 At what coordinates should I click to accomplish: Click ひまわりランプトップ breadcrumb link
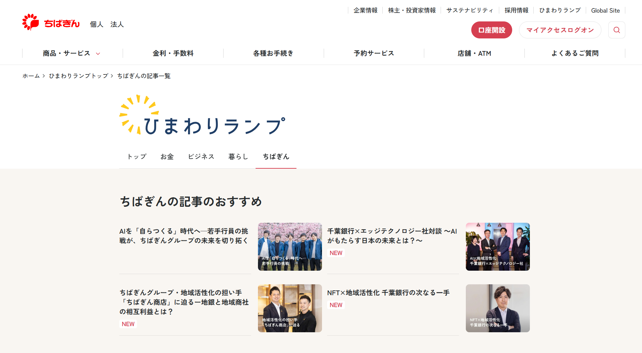79,76
